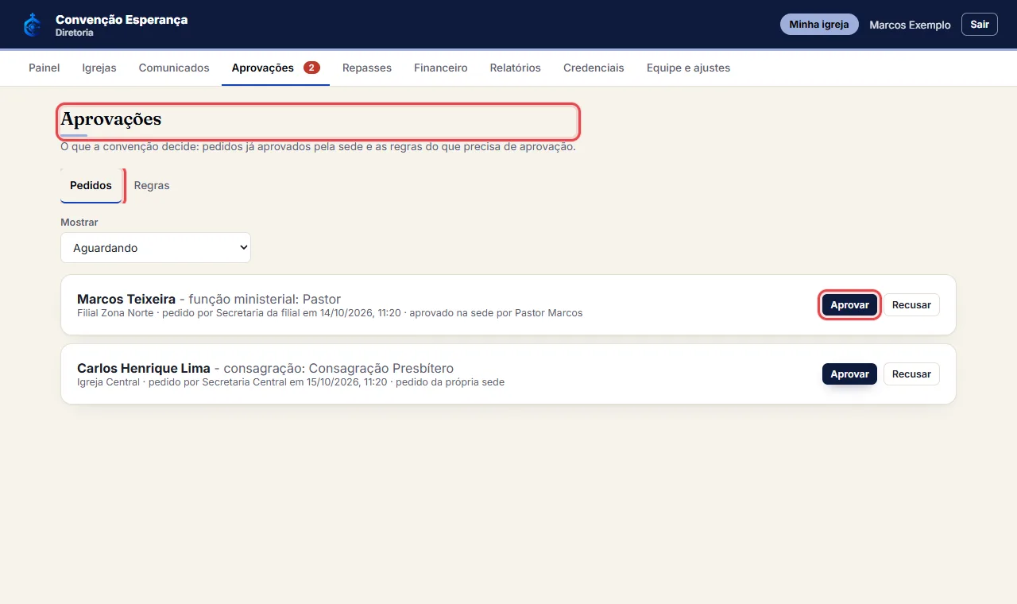1017x604 pixels.
Task: Click the Diretoria subtitle in header
Action: coord(75,33)
